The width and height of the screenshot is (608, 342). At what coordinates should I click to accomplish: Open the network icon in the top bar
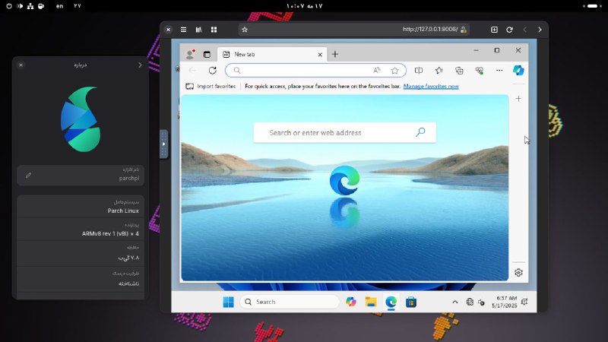point(30,6)
